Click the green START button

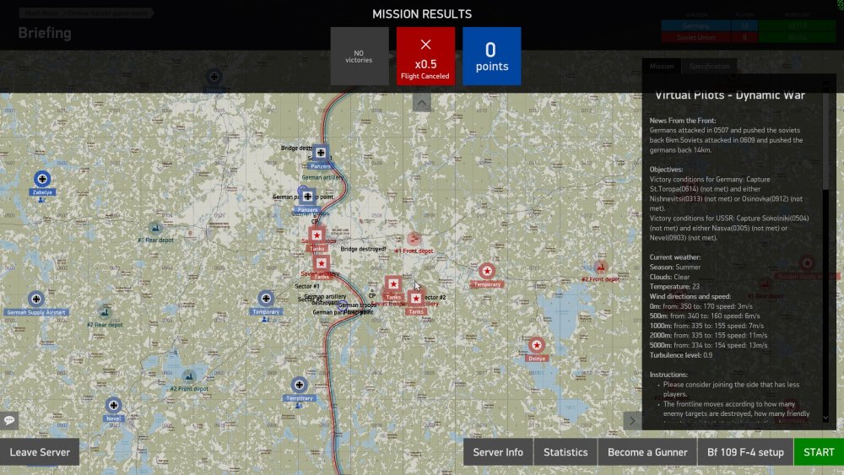[x=819, y=452]
